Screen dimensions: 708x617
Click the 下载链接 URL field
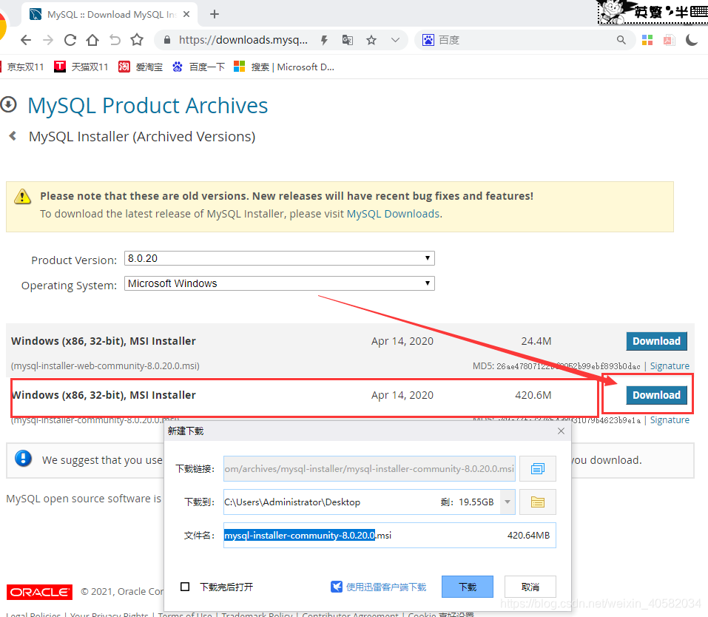coord(369,469)
